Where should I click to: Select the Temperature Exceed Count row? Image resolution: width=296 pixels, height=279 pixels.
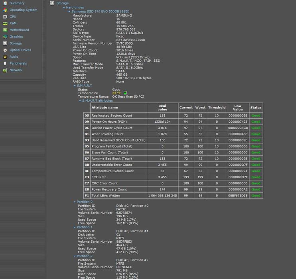(173, 171)
